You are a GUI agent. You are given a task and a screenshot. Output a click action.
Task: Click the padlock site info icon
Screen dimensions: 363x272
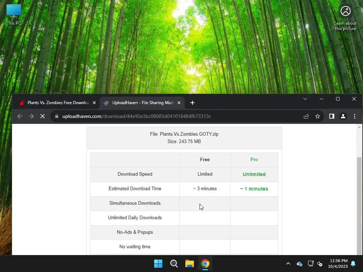pos(57,116)
